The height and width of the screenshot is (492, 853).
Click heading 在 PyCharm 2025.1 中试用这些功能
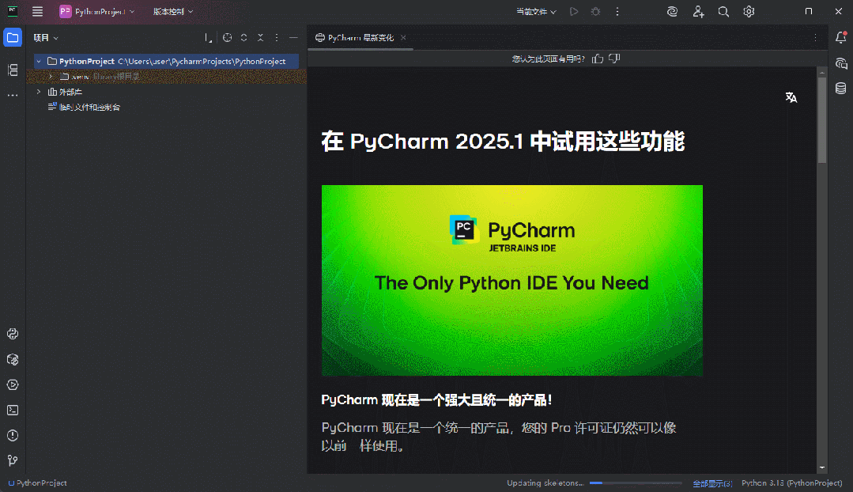(x=503, y=142)
